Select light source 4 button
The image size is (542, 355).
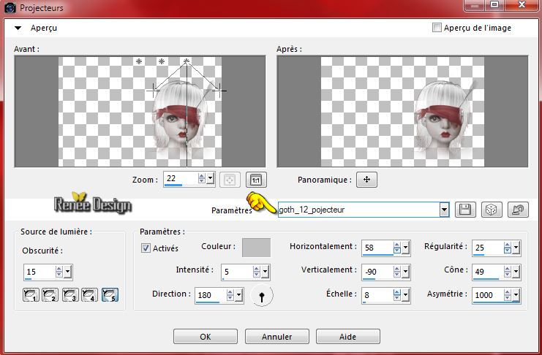coord(89,295)
